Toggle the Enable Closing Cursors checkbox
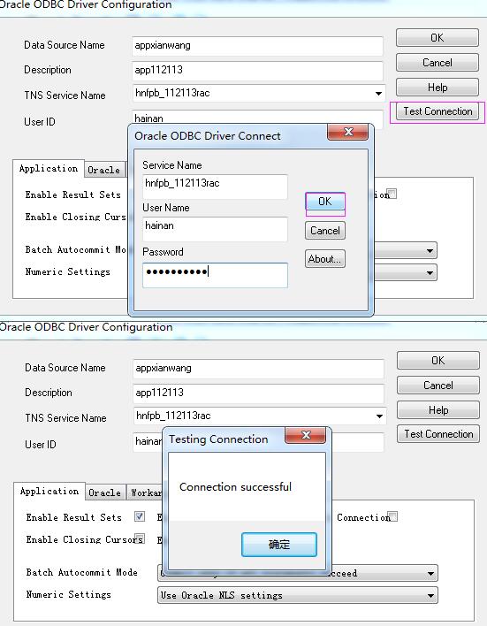This screenshot has height=626, width=487. (x=140, y=538)
